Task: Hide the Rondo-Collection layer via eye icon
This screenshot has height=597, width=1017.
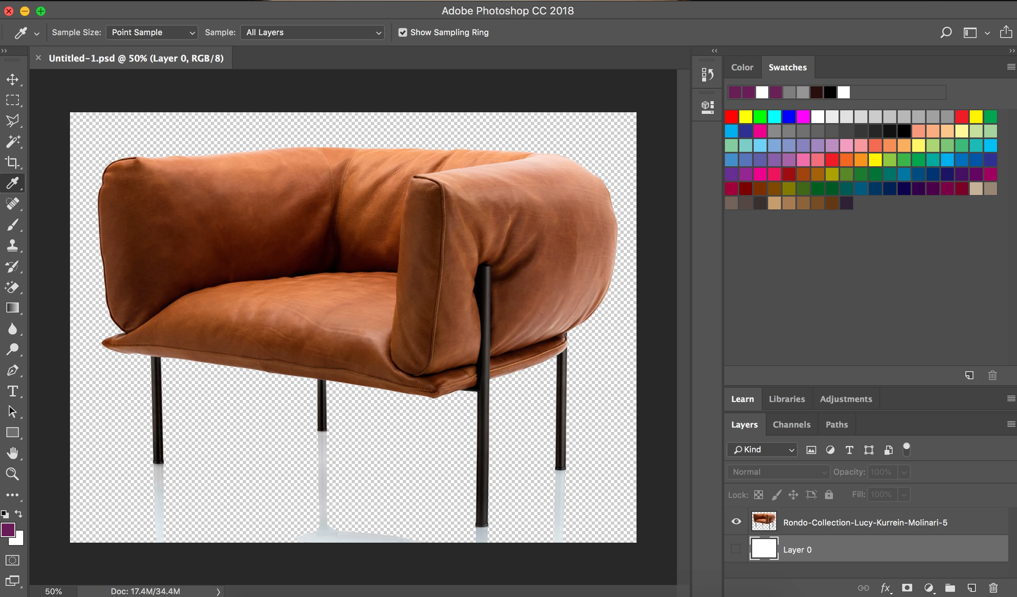Action: pyautogui.click(x=736, y=521)
